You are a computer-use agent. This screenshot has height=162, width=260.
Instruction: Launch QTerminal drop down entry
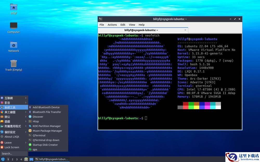48,140
